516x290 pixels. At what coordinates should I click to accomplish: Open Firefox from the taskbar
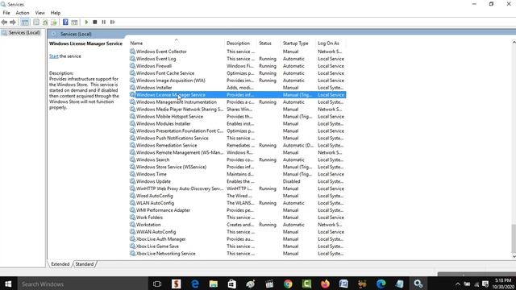(325, 284)
